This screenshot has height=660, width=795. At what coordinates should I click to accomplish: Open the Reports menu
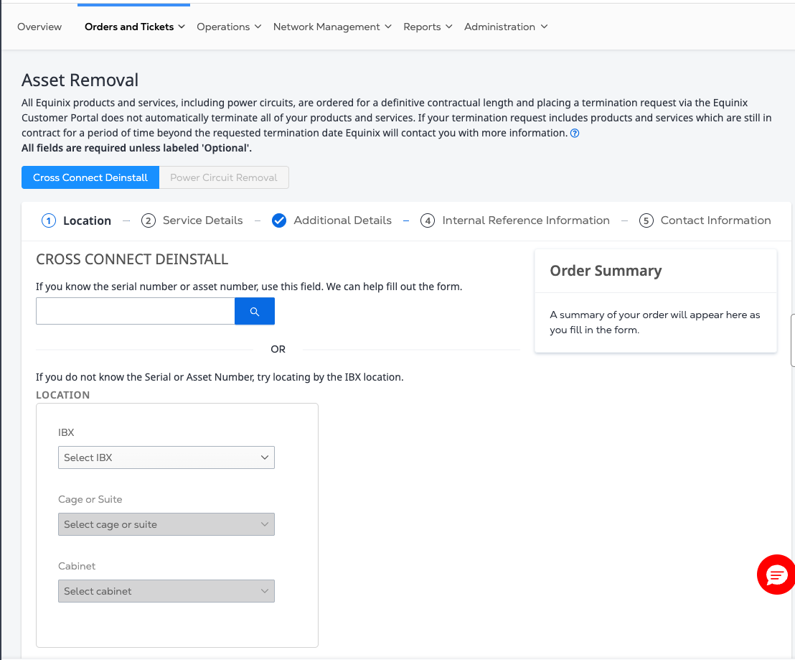point(427,27)
